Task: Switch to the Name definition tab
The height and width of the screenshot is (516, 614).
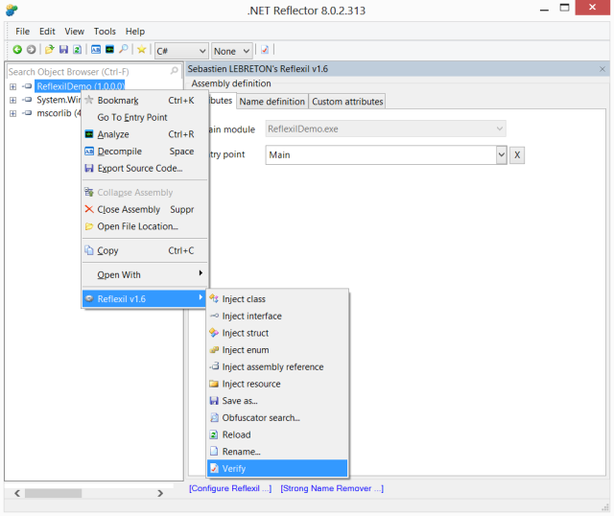Action: point(272,102)
